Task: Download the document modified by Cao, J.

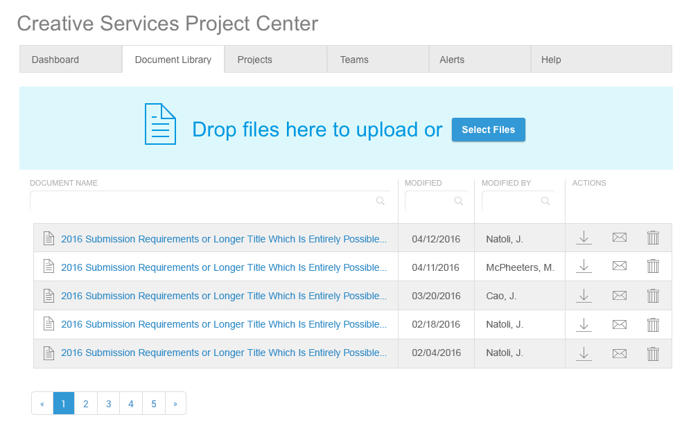Action: 584,296
